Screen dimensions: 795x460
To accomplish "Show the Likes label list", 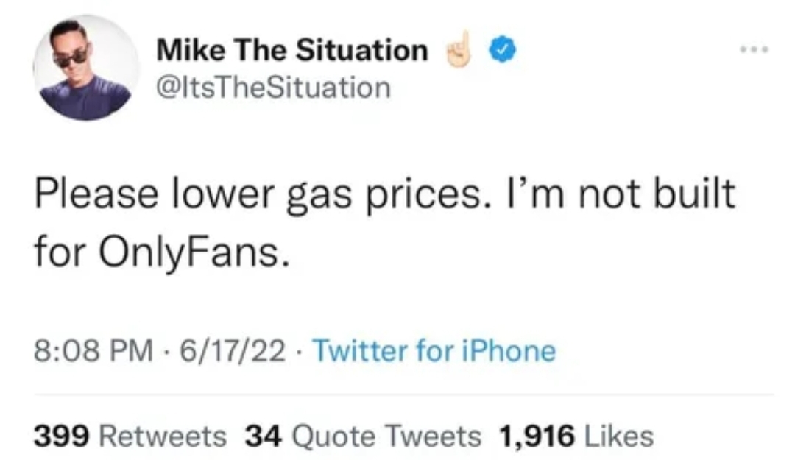I will coord(618,436).
